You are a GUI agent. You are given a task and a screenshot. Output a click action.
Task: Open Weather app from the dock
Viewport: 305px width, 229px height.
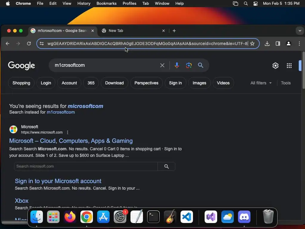click(227, 217)
